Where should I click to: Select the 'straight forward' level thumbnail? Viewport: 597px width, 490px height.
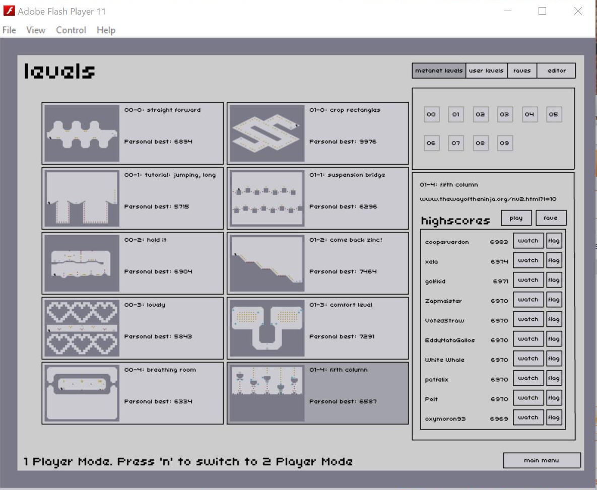tap(82, 133)
